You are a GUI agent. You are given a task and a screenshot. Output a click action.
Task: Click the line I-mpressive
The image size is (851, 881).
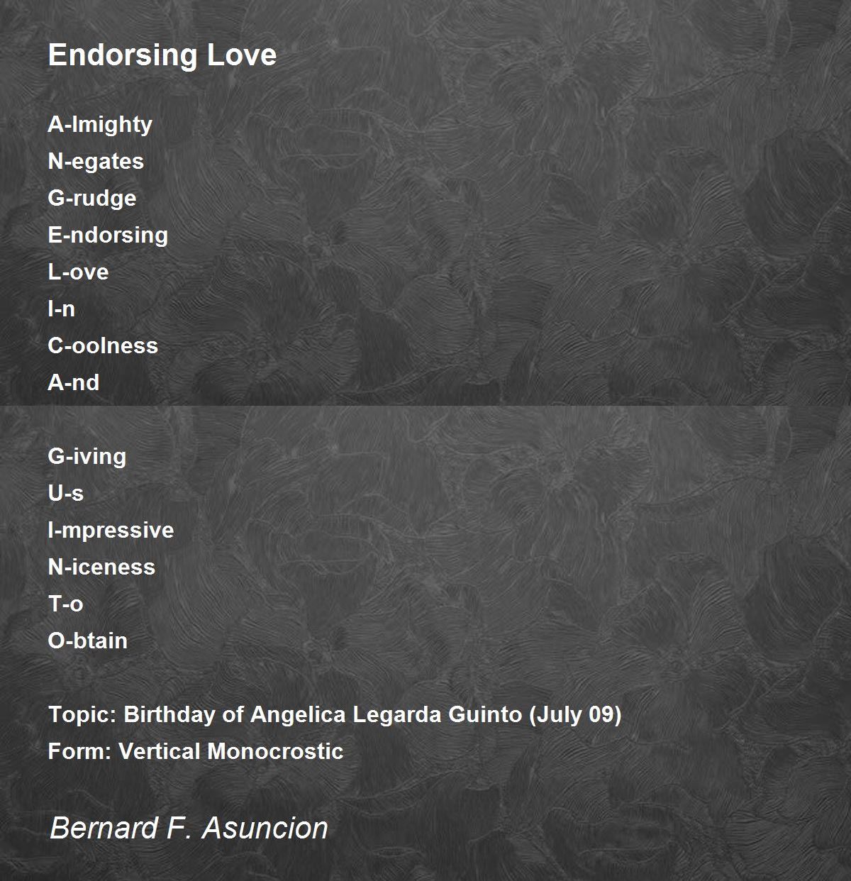click(x=111, y=531)
